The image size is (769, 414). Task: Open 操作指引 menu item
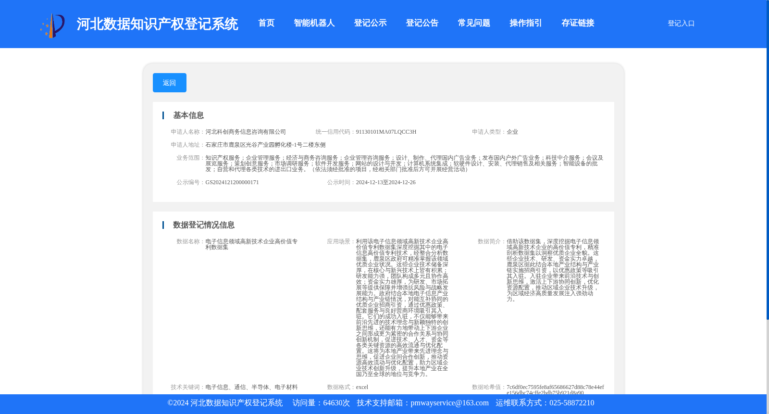[x=526, y=23]
